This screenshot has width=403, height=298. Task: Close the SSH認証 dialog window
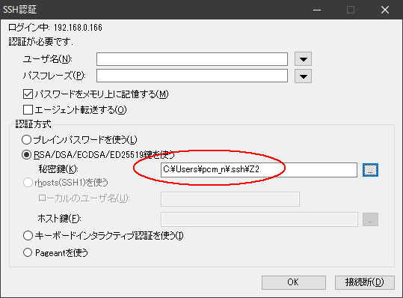(385, 10)
